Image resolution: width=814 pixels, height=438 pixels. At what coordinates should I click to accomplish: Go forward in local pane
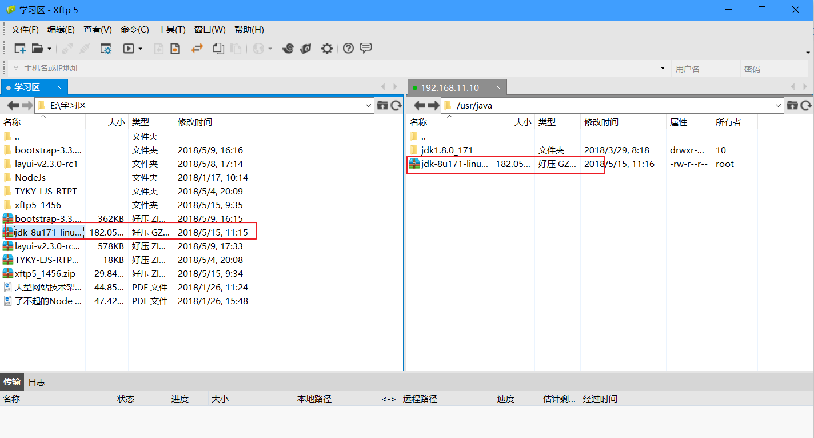click(x=27, y=105)
